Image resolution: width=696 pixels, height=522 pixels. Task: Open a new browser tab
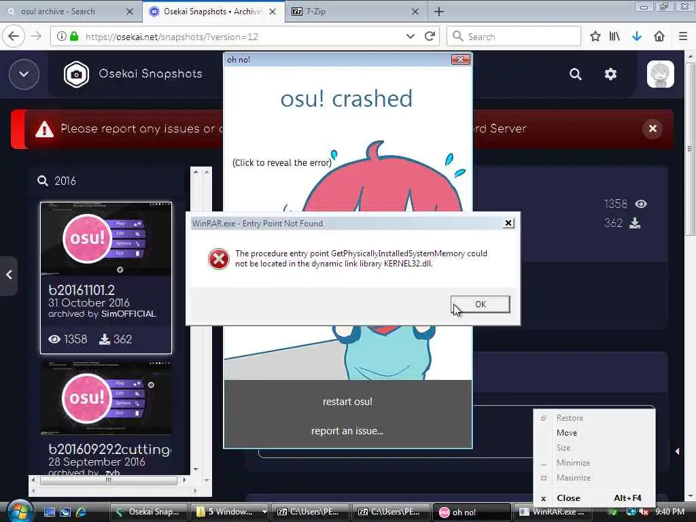(438, 12)
